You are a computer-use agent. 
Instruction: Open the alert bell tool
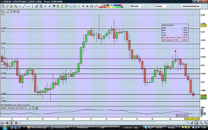pos(11,6)
